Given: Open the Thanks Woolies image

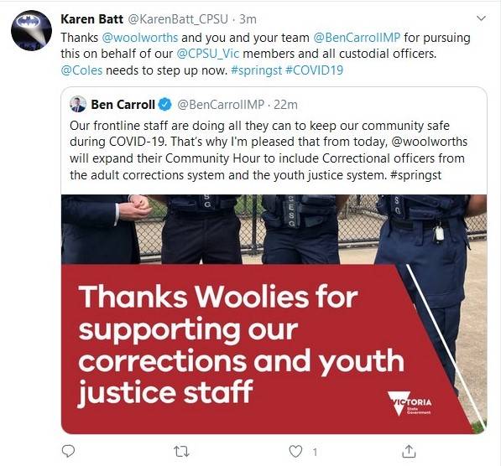Looking at the screenshot, I should [x=274, y=314].
